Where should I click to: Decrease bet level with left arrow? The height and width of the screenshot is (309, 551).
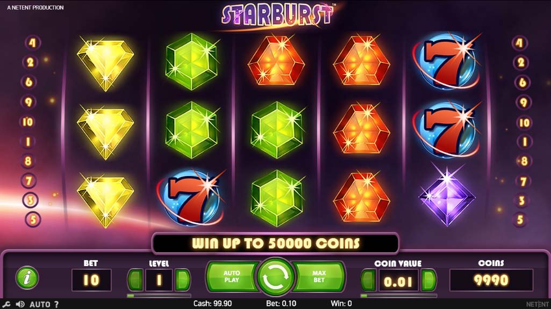[135, 280]
